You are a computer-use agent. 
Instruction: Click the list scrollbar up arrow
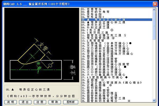click(x=154, y=10)
